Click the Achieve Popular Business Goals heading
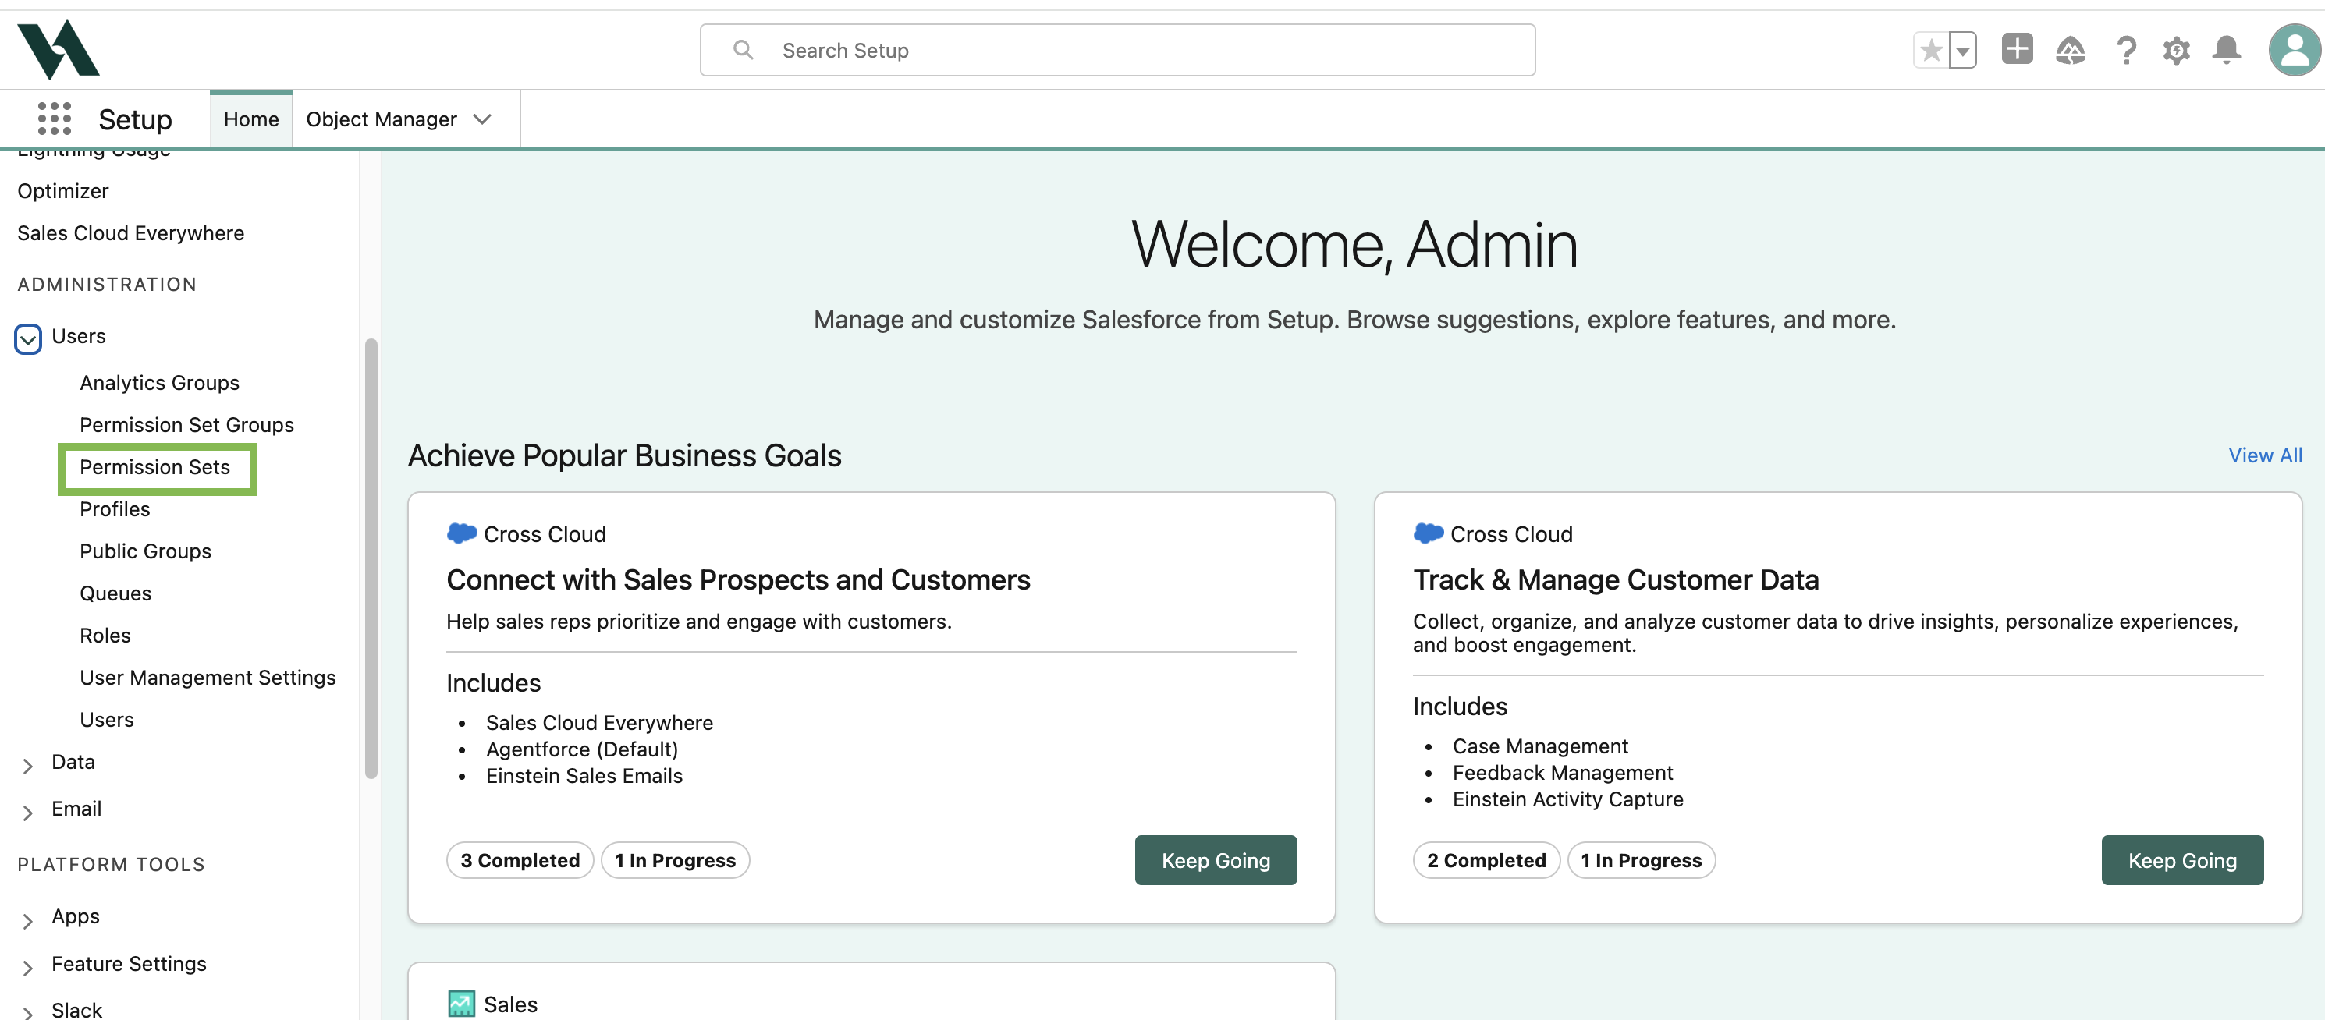 point(625,455)
